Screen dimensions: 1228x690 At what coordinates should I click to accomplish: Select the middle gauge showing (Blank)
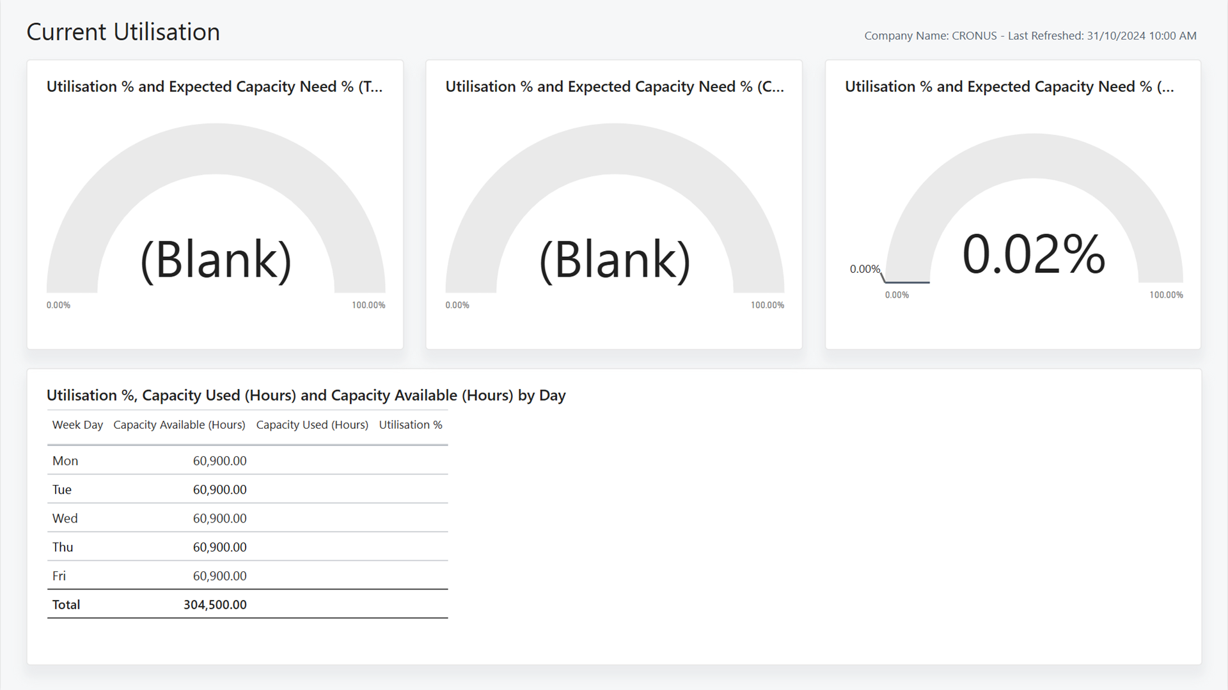(x=615, y=208)
